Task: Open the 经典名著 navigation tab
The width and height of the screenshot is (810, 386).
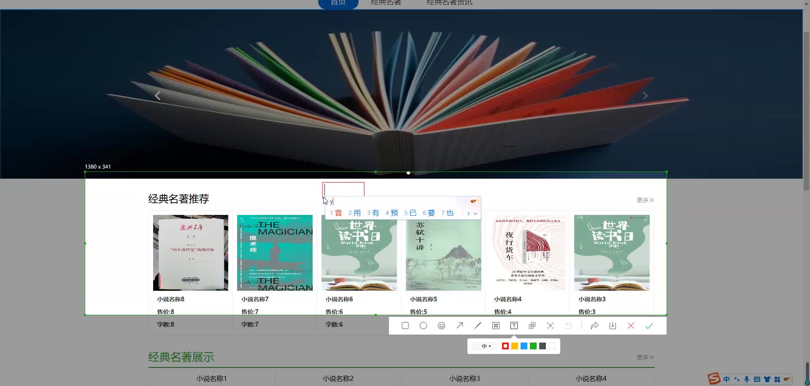Action: (x=386, y=3)
